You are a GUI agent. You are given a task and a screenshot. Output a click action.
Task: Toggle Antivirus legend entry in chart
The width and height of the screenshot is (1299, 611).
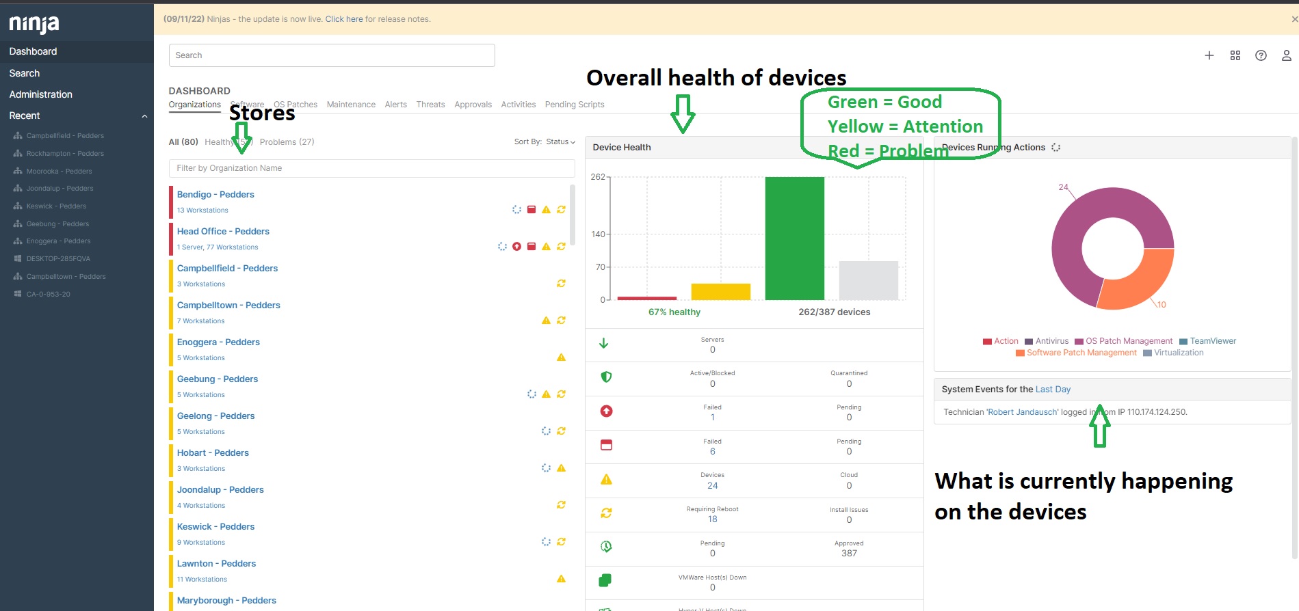click(x=1047, y=341)
